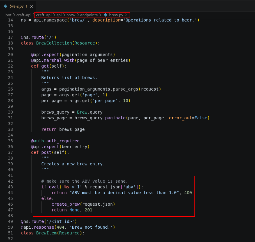This screenshot has height=242, width=255.
Task: Select the brew.py editor tab
Action: [18, 6]
